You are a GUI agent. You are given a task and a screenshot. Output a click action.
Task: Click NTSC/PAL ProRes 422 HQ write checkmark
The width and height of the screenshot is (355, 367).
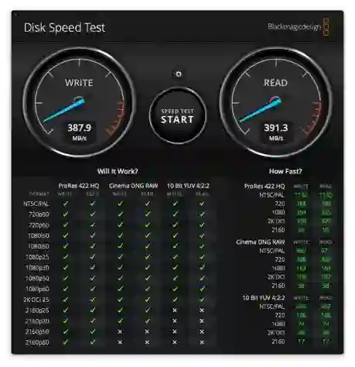pyautogui.click(x=66, y=204)
